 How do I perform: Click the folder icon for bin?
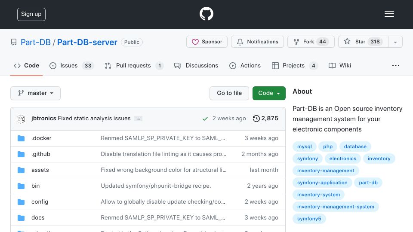[21, 186]
